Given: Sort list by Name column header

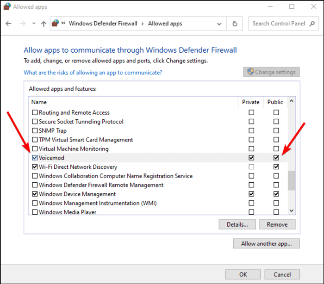Looking at the screenshot, I should 39,102.
